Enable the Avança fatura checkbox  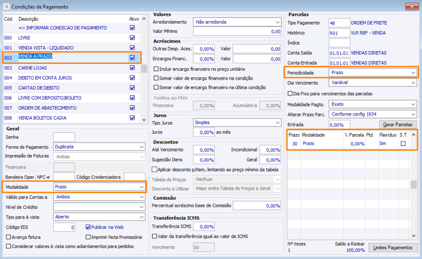point(8,237)
